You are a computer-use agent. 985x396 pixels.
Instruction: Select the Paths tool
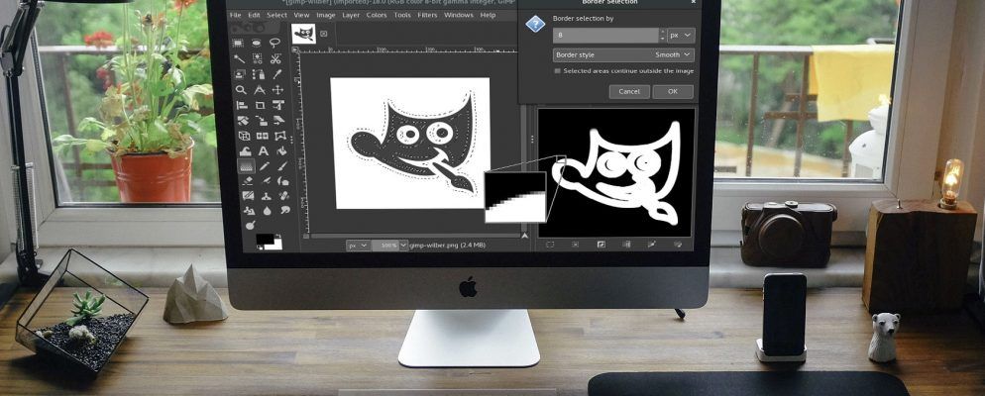click(258, 74)
